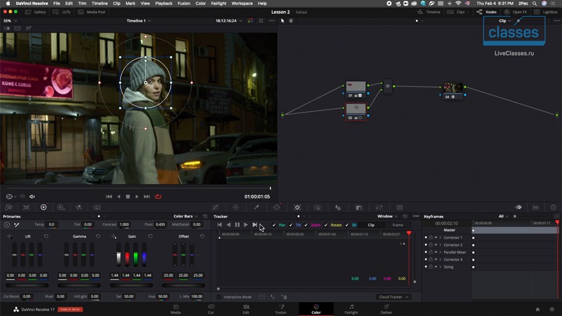Open Blur palette icon
This screenshot has width=562, height=316.
(x=338, y=207)
